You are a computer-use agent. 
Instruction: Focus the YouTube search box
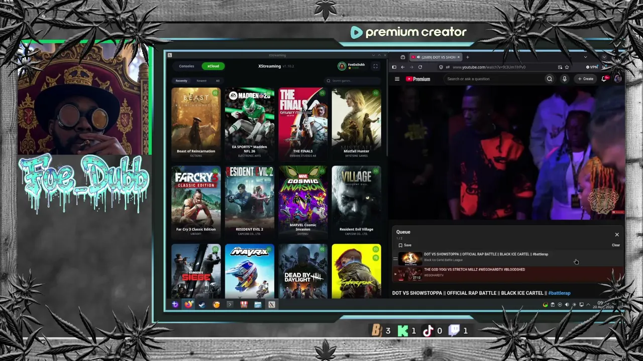click(493, 79)
